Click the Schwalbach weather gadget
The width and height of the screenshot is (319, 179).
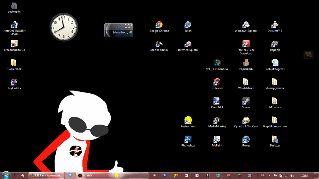coord(119,30)
